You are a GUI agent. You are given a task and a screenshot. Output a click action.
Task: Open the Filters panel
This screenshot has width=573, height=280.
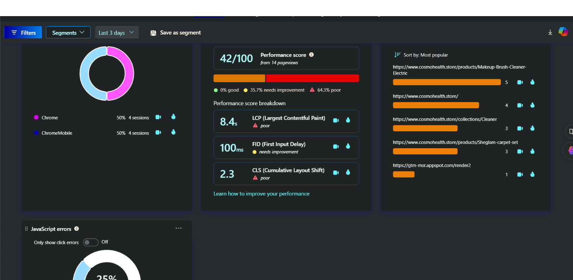pos(23,33)
